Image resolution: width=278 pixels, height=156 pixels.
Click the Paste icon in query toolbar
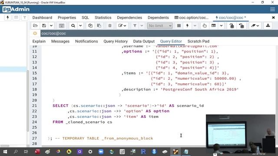point(99,26)
